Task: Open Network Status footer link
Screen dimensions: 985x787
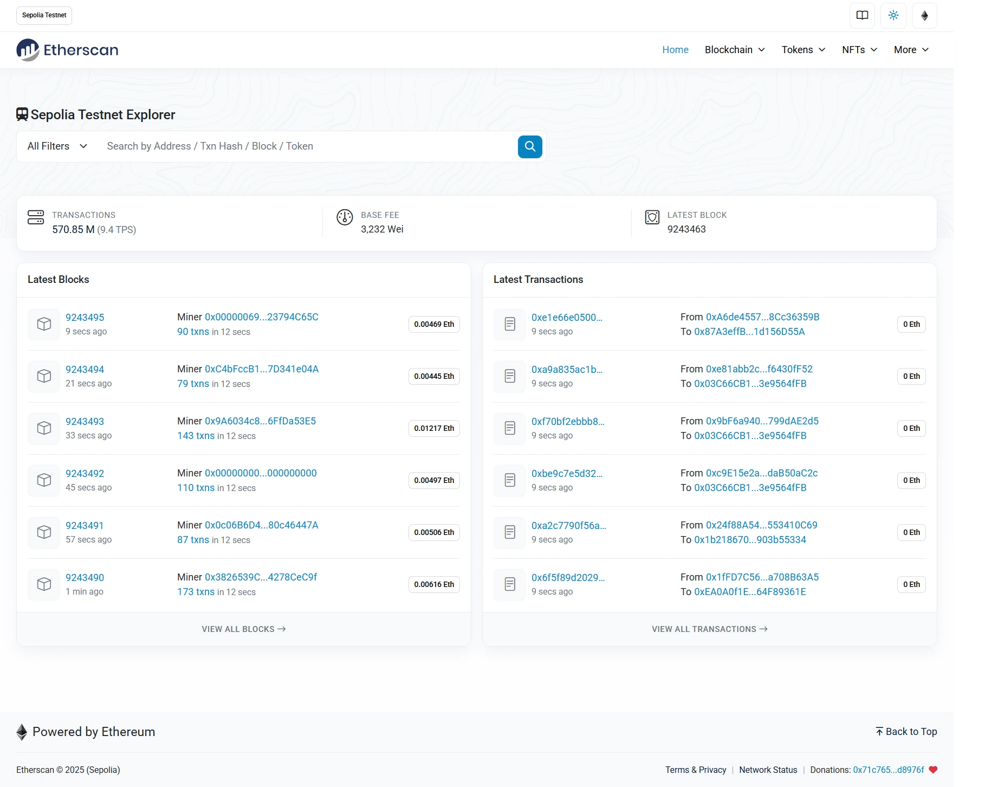Action: (x=768, y=770)
